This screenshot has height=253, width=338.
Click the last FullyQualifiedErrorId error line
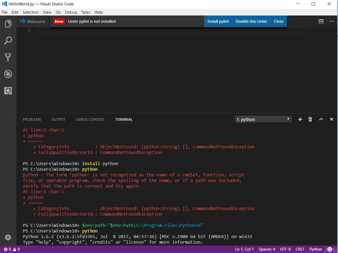[x=97, y=214]
